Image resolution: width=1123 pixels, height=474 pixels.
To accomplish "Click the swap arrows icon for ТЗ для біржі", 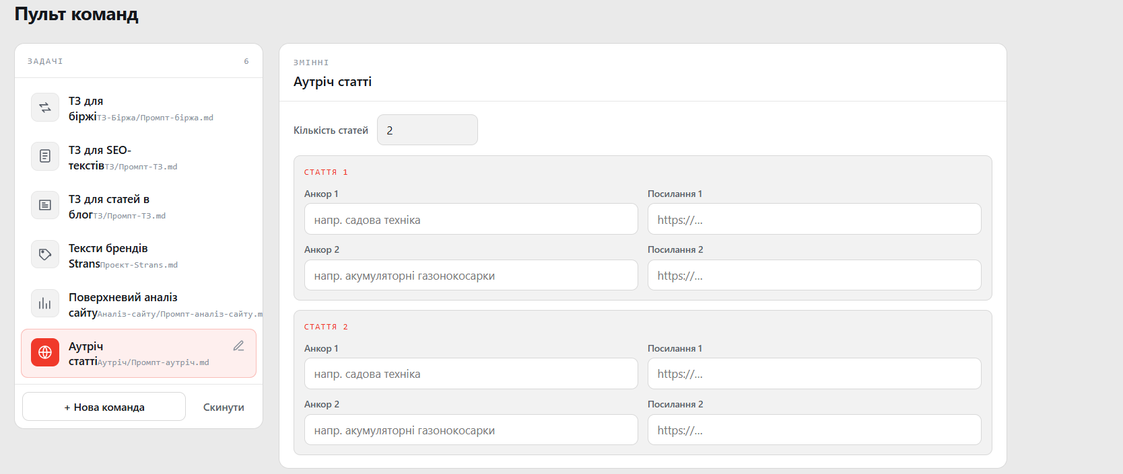I will coord(45,108).
